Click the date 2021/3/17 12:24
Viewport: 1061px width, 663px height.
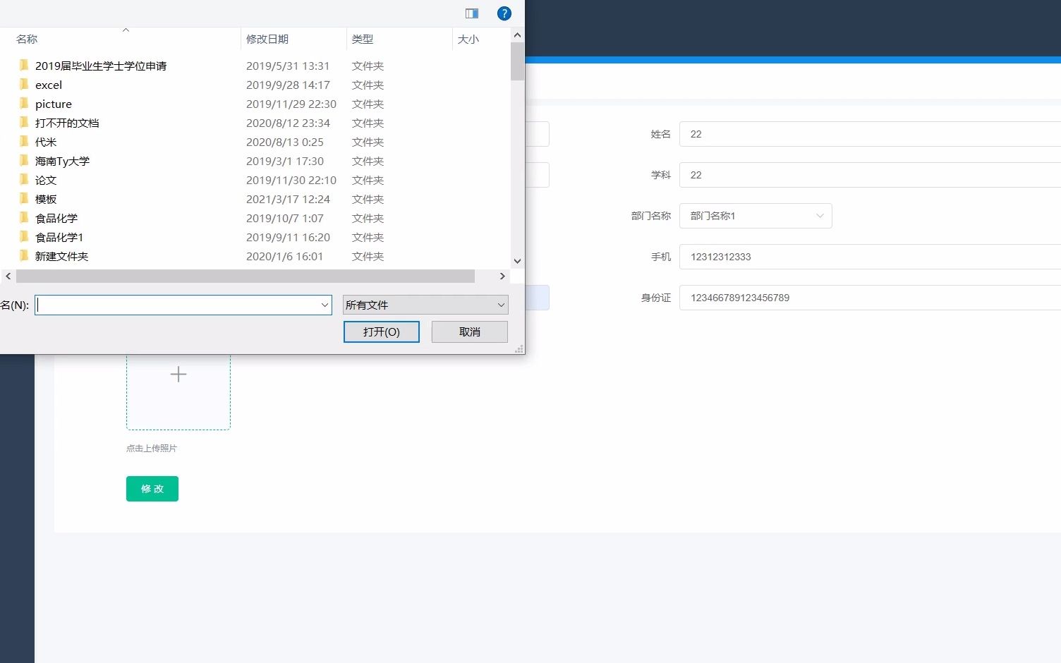pos(288,199)
